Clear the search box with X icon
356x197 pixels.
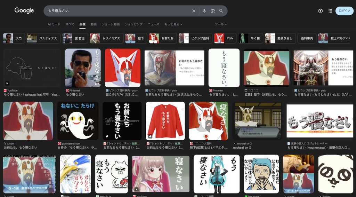tap(194, 11)
